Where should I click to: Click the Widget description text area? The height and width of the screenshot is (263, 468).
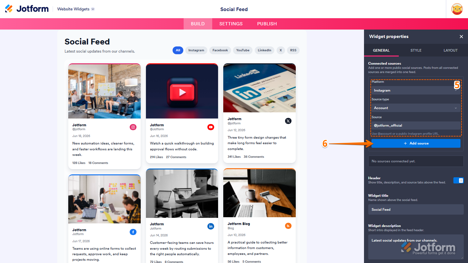point(416,247)
